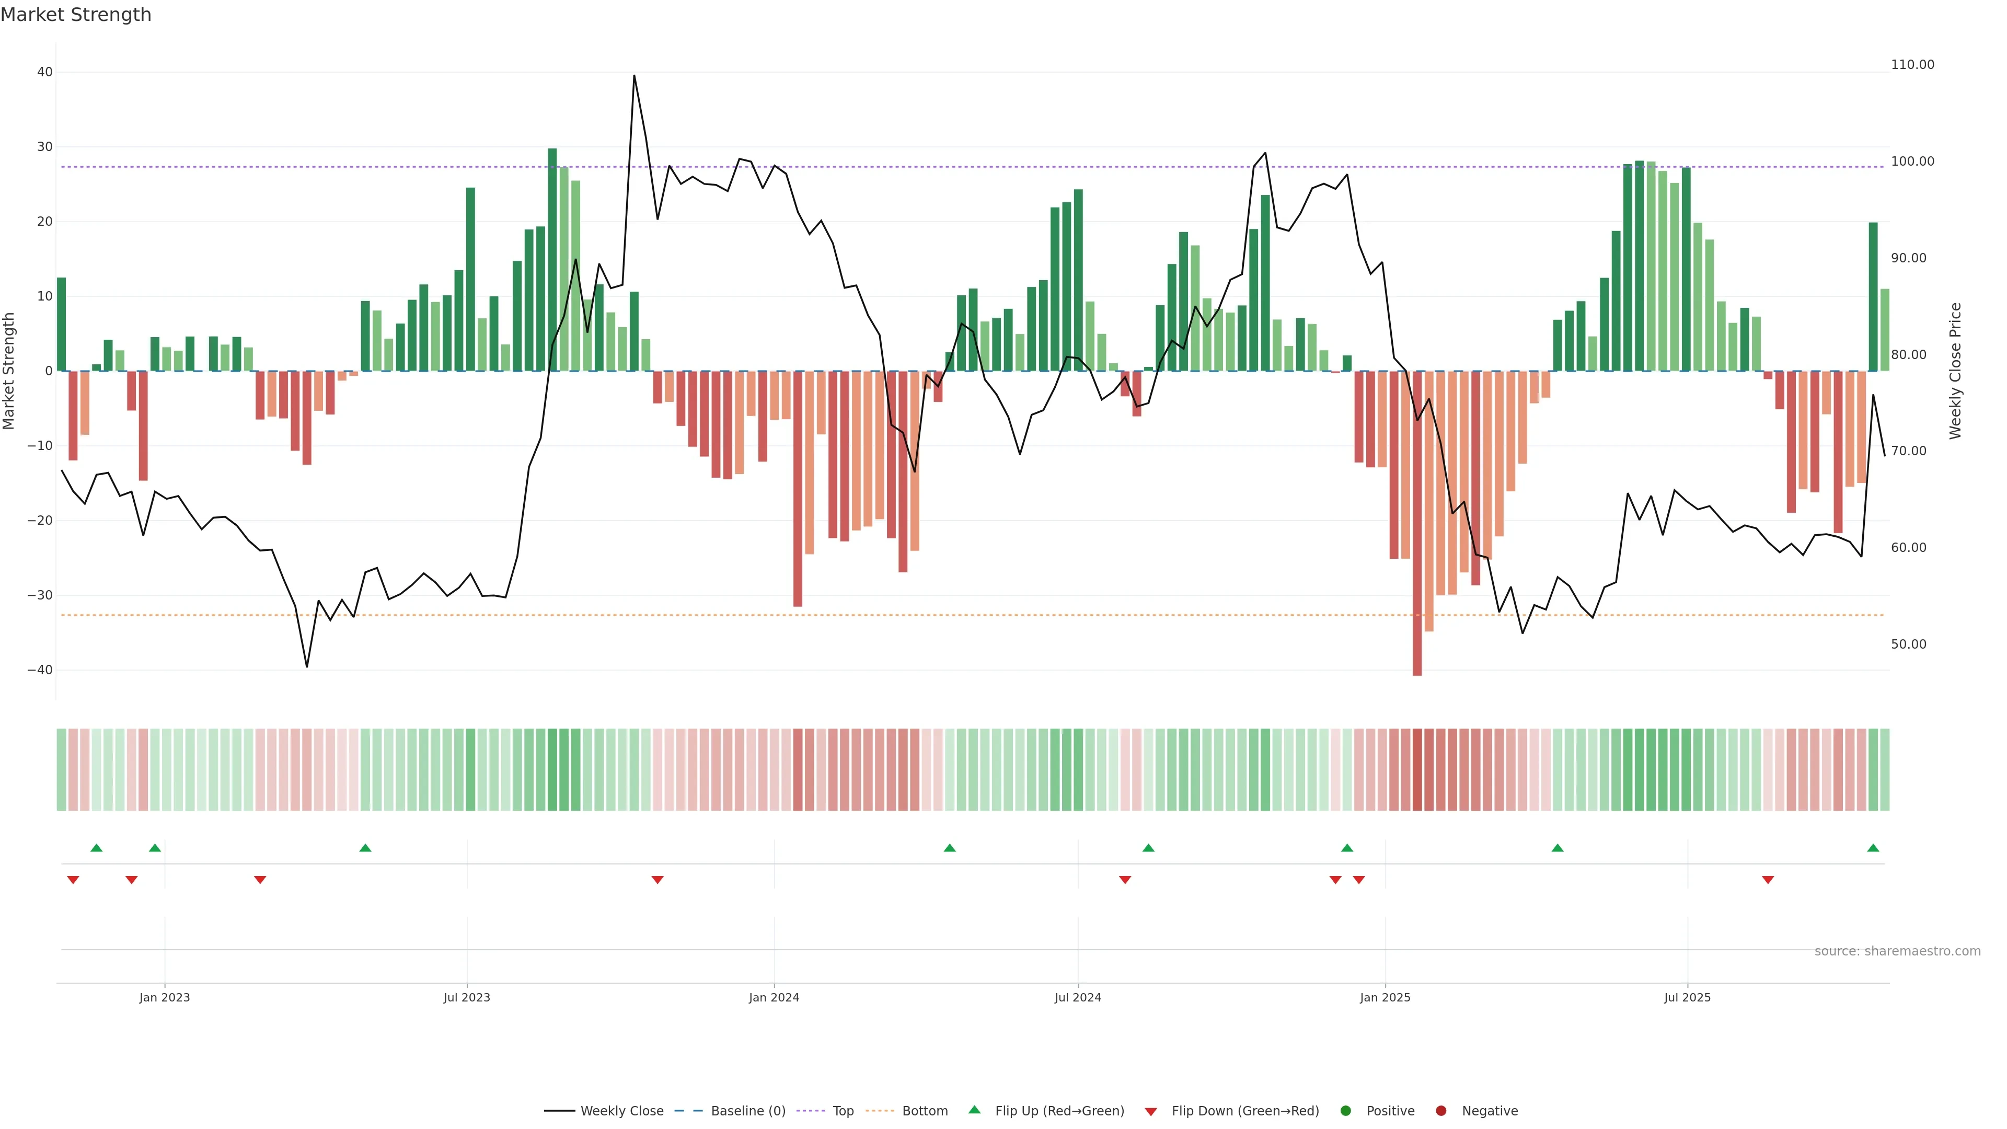Click the Weekly Close line peak near 110
The image size is (2007, 1129).
click(634, 76)
